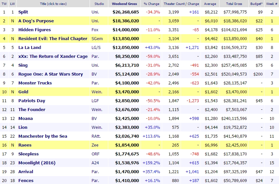Select Split's weekend gross $26,268,685

click(x=126, y=12)
